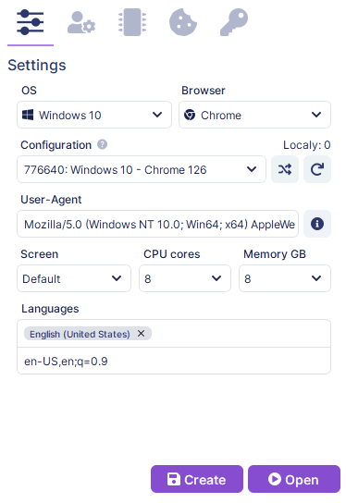The image size is (346, 503).
Task: Click the Configuration help question mark
Action: click(102, 144)
